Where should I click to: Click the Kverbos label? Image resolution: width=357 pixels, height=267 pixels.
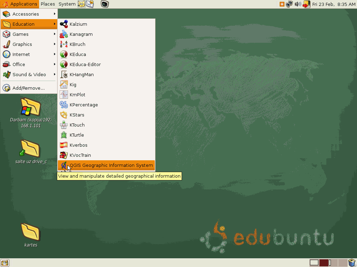(x=78, y=145)
